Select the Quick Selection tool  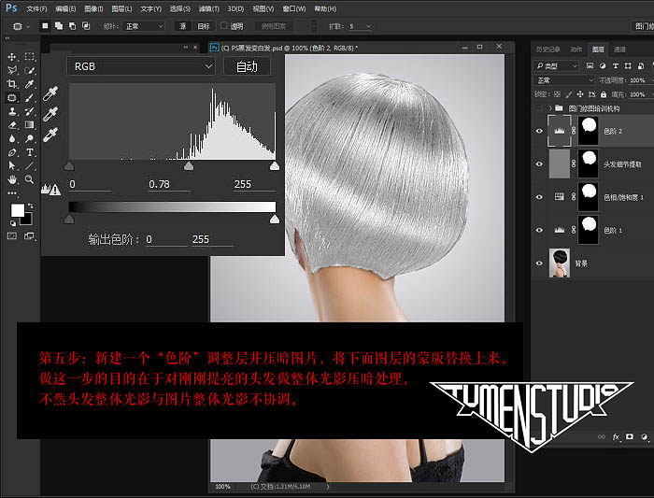coord(29,70)
